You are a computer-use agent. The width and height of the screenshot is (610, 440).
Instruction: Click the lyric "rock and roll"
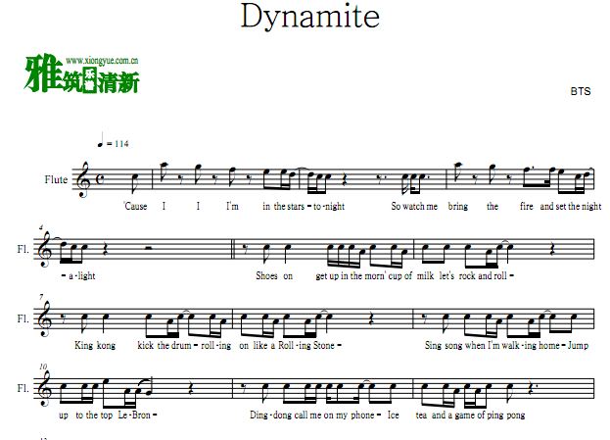click(x=483, y=275)
